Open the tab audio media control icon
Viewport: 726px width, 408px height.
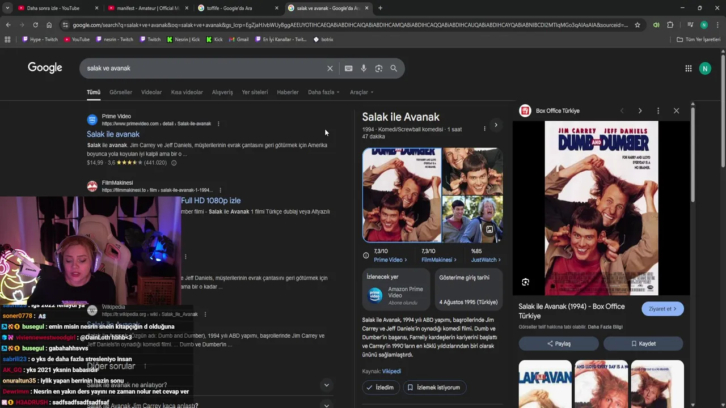click(x=656, y=25)
